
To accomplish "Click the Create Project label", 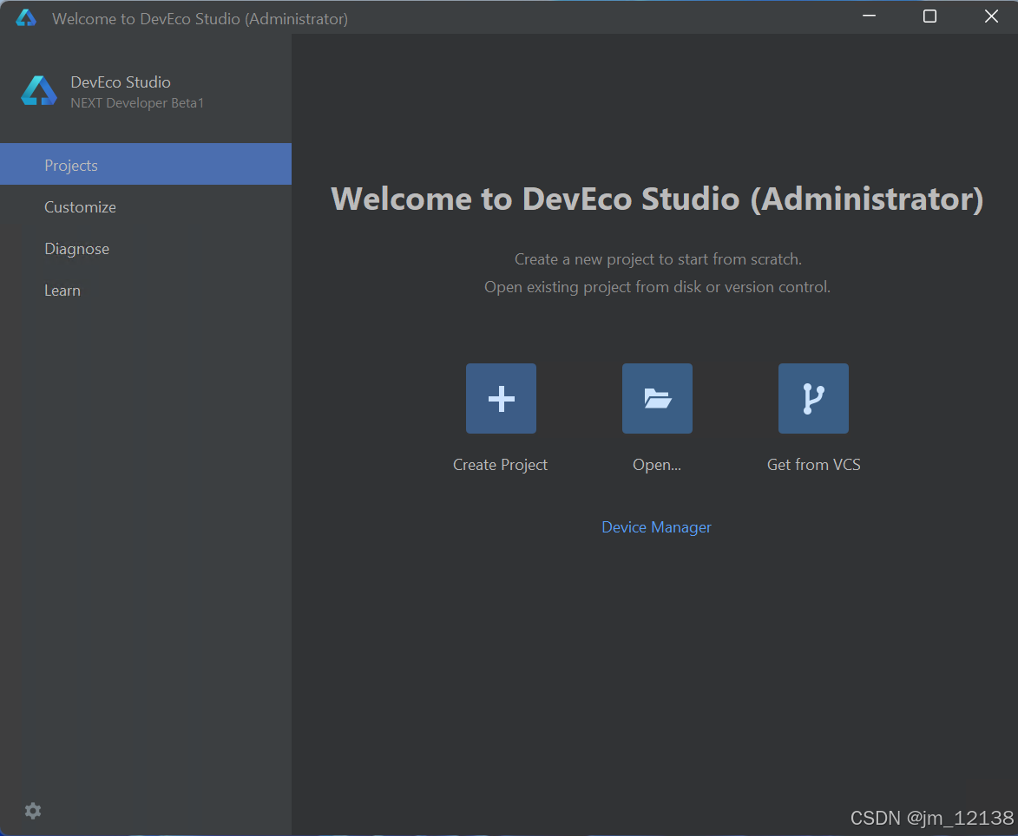I will (500, 465).
